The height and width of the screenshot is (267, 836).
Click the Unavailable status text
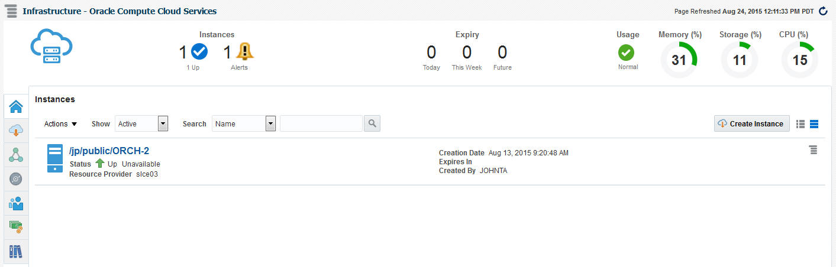pyautogui.click(x=141, y=164)
